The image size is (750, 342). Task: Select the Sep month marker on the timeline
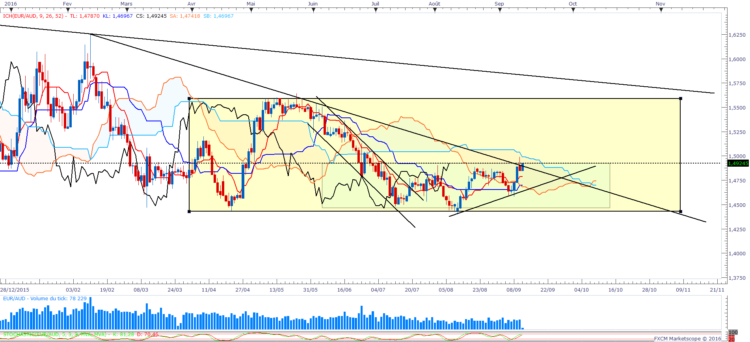pyautogui.click(x=500, y=11)
